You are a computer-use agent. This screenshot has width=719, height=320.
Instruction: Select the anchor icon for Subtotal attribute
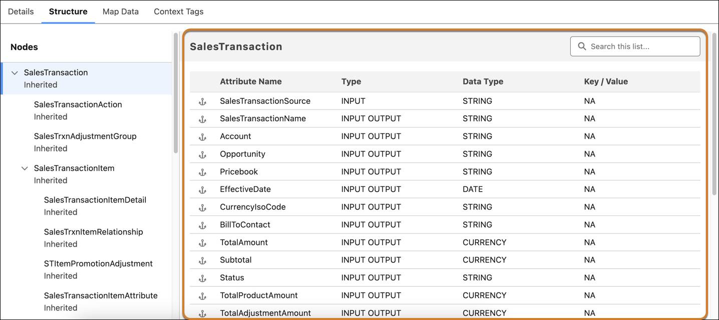202,259
